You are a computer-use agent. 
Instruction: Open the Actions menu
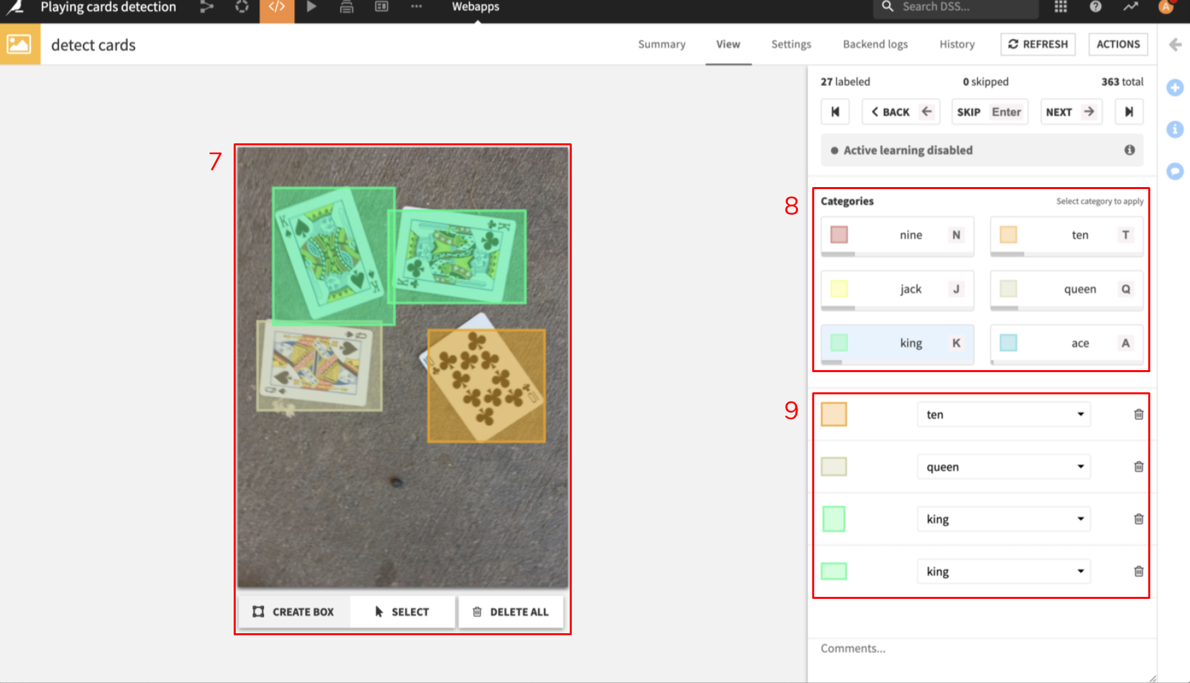click(1118, 44)
